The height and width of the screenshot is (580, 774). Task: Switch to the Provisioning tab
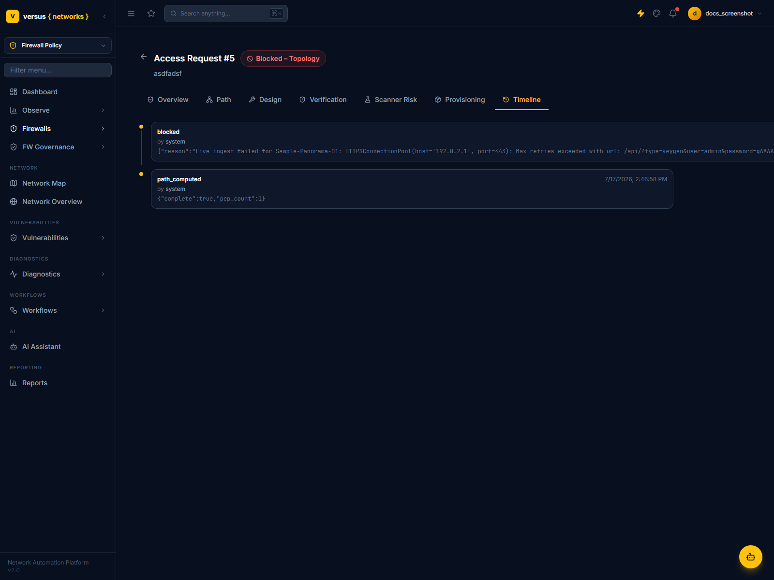(460, 100)
